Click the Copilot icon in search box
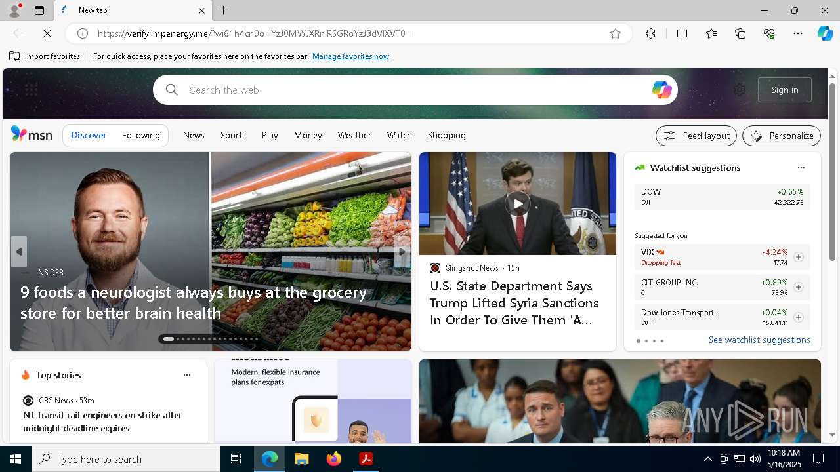This screenshot has width=840, height=472. [x=661, y=90]
